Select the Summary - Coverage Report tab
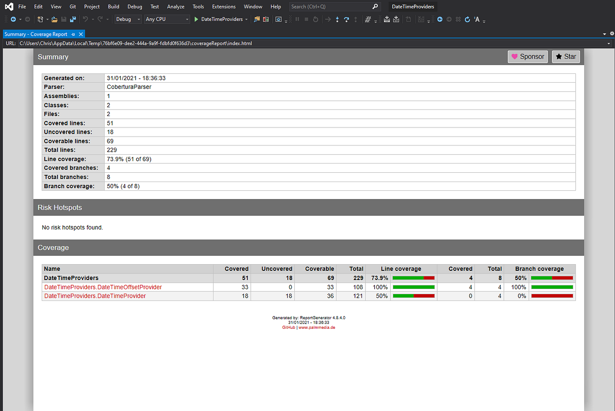Screen dimensions: 615x411 36,34
